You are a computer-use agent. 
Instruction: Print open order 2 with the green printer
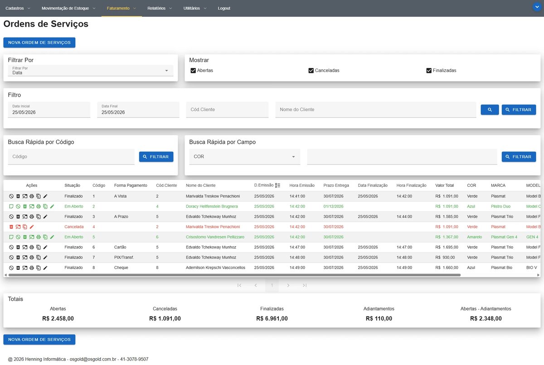click(39, 206)
